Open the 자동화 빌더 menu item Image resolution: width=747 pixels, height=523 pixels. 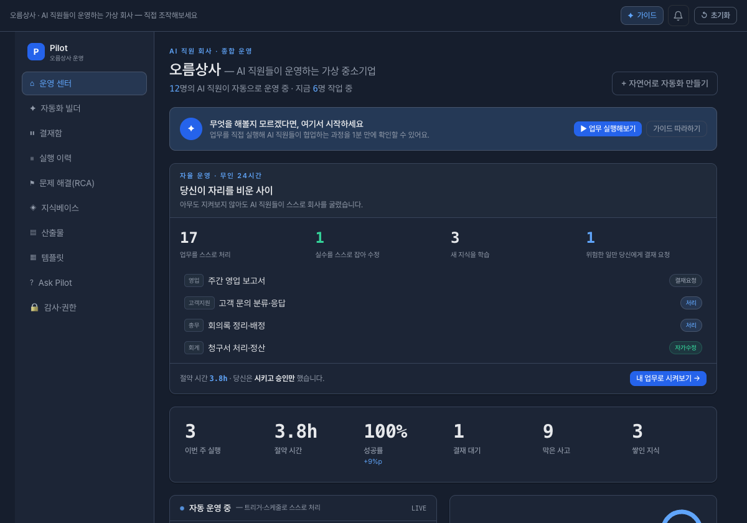coord(84,108)
